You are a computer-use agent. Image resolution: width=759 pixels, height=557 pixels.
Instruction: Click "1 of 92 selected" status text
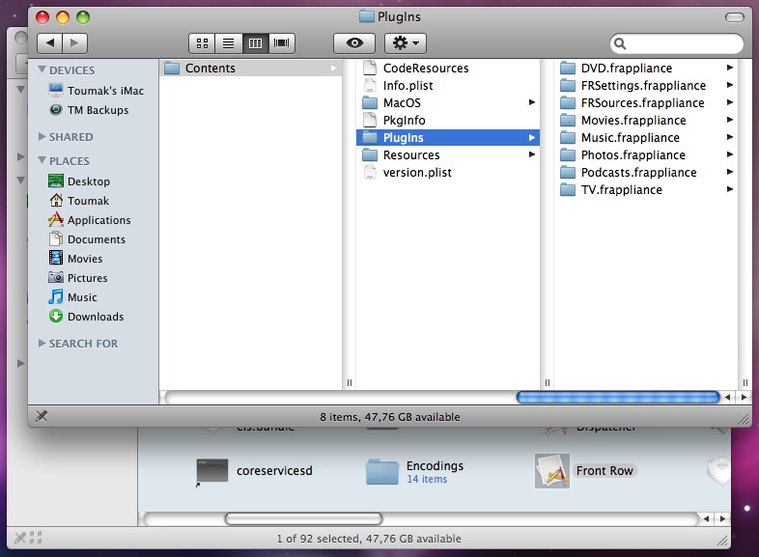[x=368, y=539]
